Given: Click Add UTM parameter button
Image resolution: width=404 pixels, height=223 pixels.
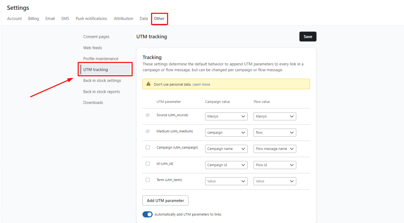Looking at the screenshot, I should (165, 201).
